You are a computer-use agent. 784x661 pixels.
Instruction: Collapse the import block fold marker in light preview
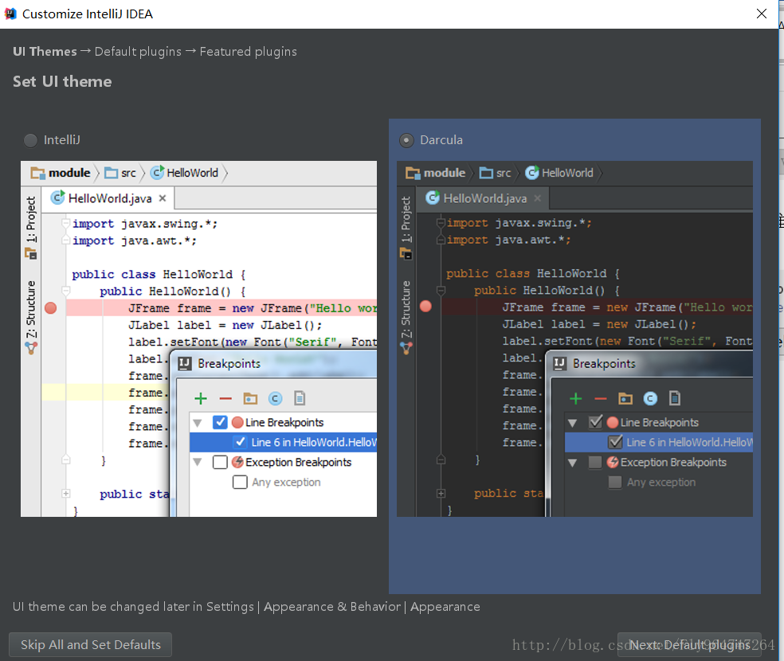pos(65,223)
